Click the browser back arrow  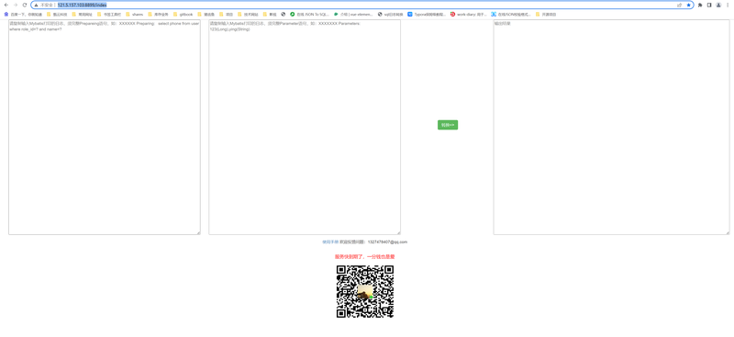click(x=6, y=5)
